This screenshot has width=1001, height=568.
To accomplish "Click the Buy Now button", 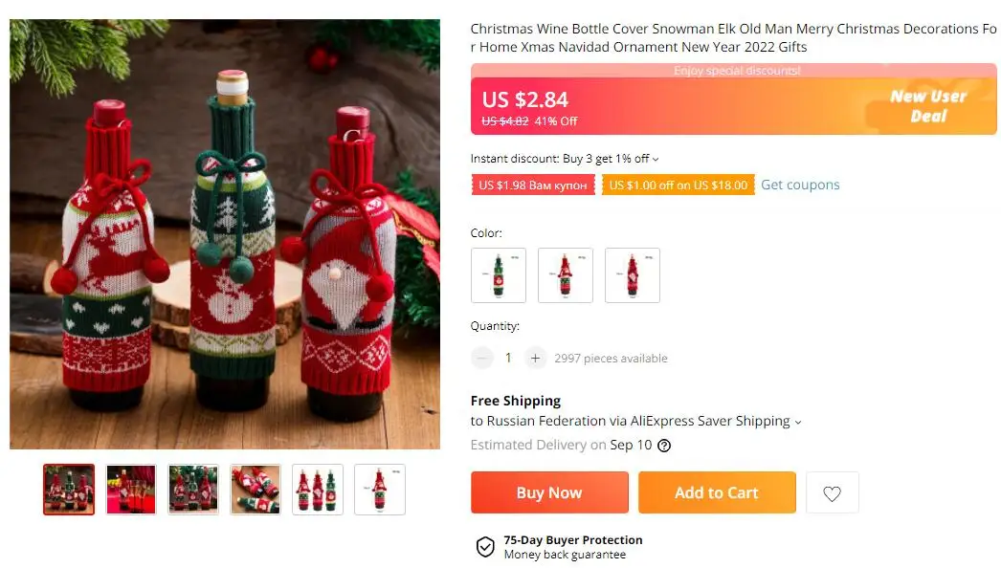I will click(x=549, y=492).
